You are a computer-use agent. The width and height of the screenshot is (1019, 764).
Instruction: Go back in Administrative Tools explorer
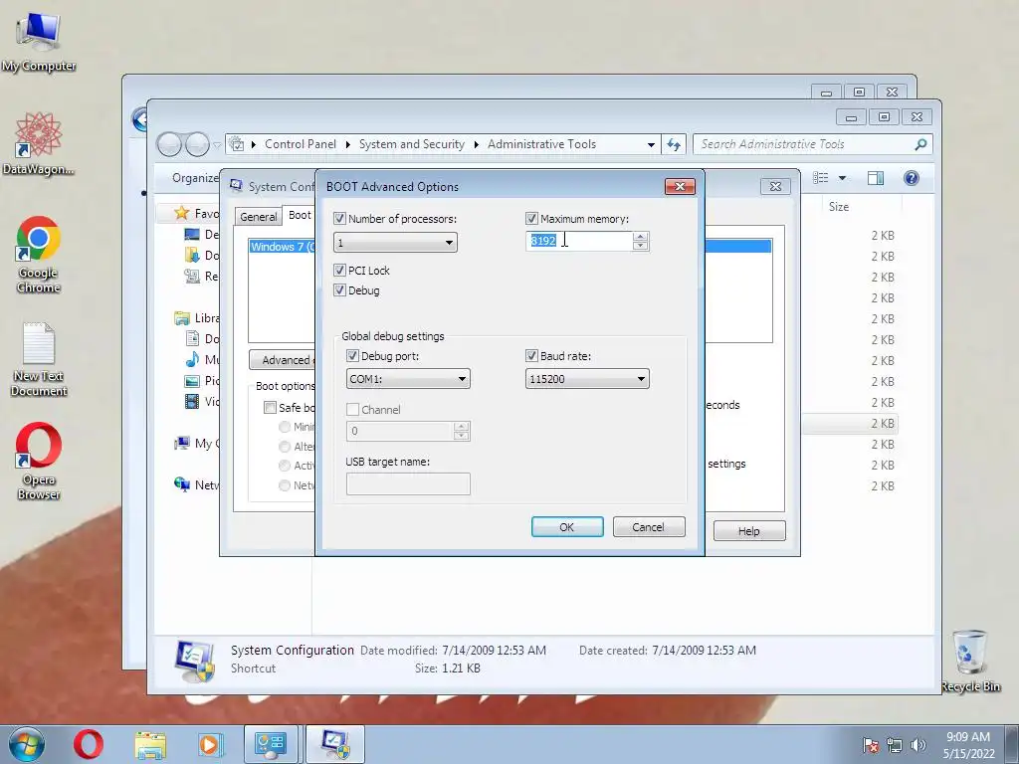[x=168, y=144]
